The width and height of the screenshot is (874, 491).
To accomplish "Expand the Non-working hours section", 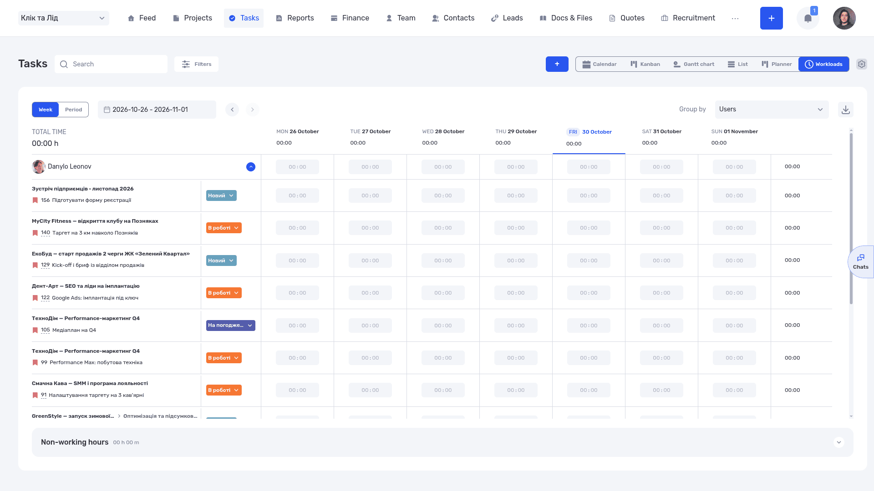I will 838,442.
